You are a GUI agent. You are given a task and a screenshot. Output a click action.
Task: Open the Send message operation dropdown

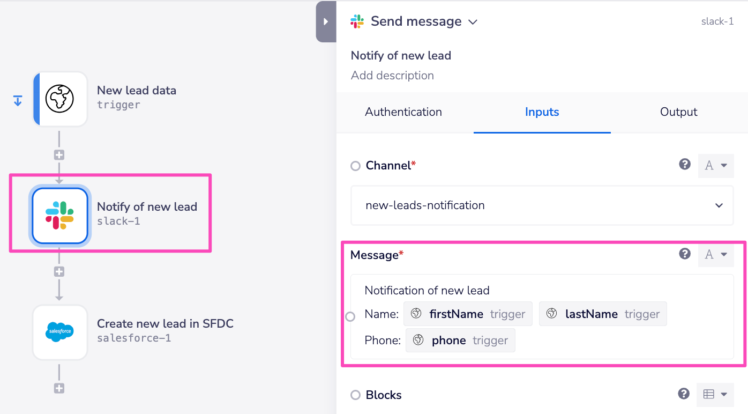[x=472, y=21]
